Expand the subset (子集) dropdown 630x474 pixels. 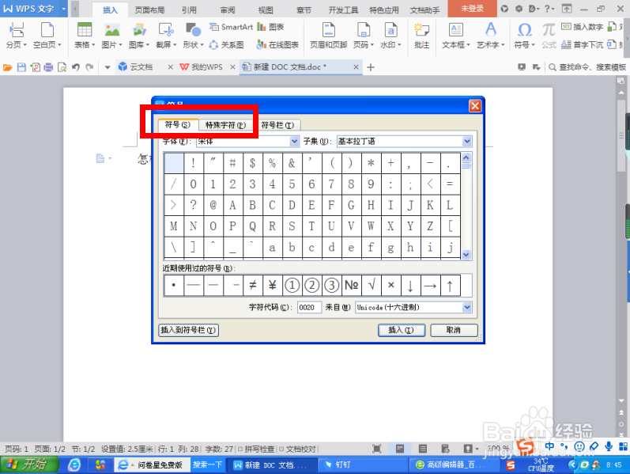[466, 141]
